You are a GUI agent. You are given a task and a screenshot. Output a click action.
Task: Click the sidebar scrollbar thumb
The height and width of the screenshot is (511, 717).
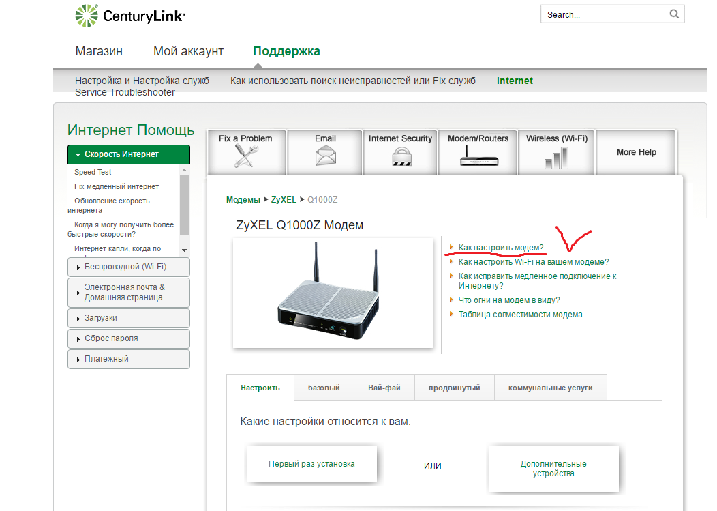click(184, 205)
